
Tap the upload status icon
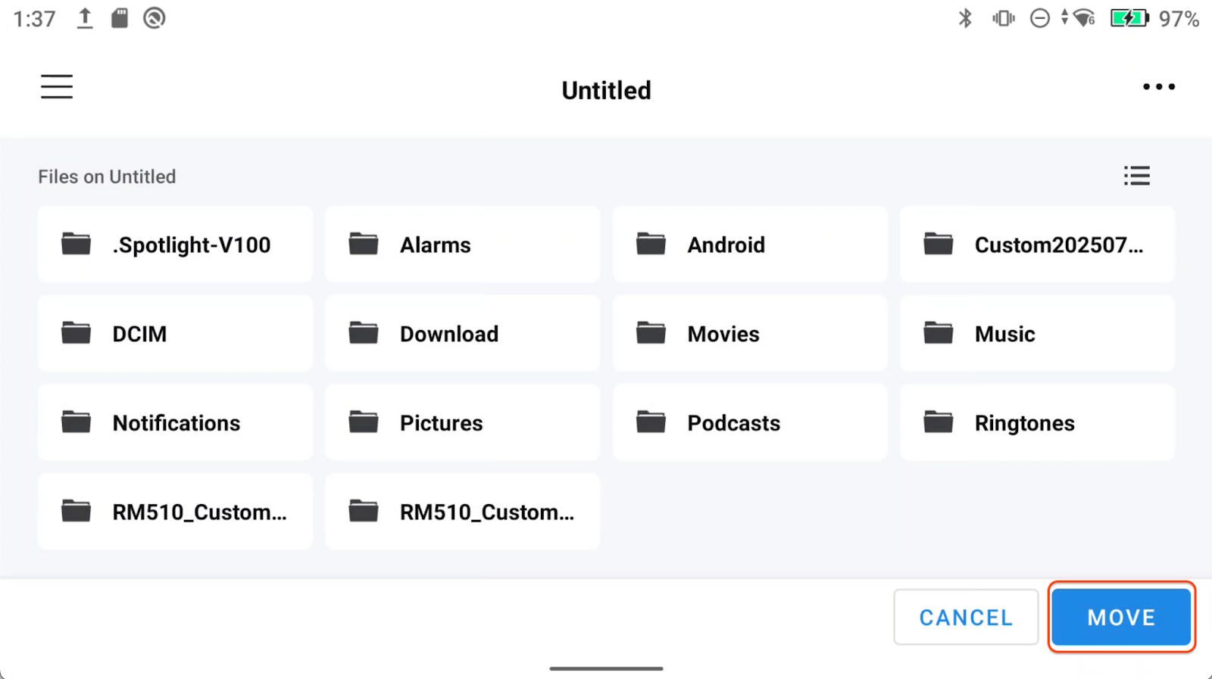tap(85, 18)
